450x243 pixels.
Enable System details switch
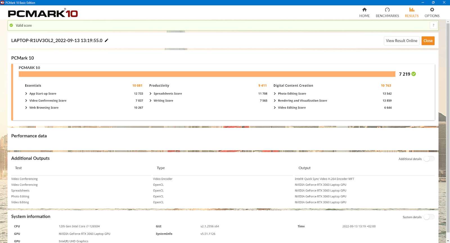(x=429, y=217)
